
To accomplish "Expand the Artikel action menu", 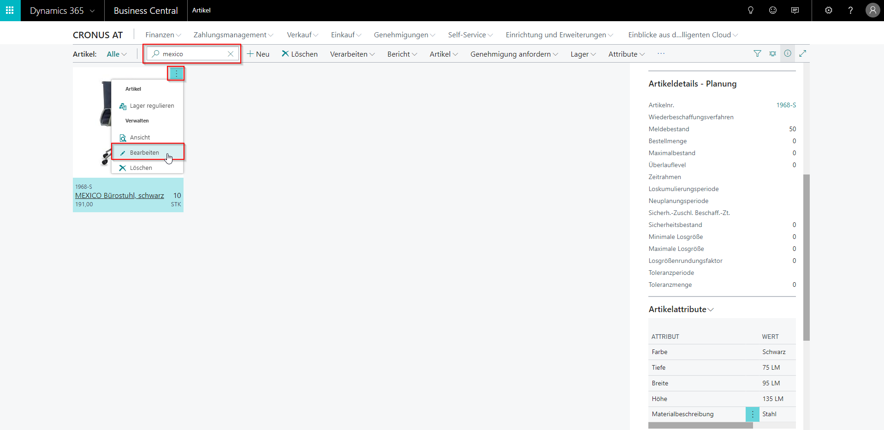I will [x=444, y=54].
